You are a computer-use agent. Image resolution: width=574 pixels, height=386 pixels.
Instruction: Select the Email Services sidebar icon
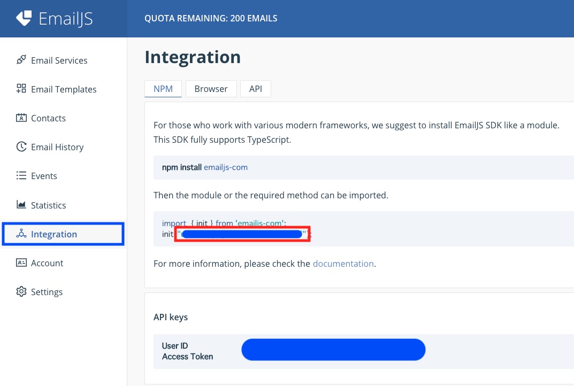21,60
